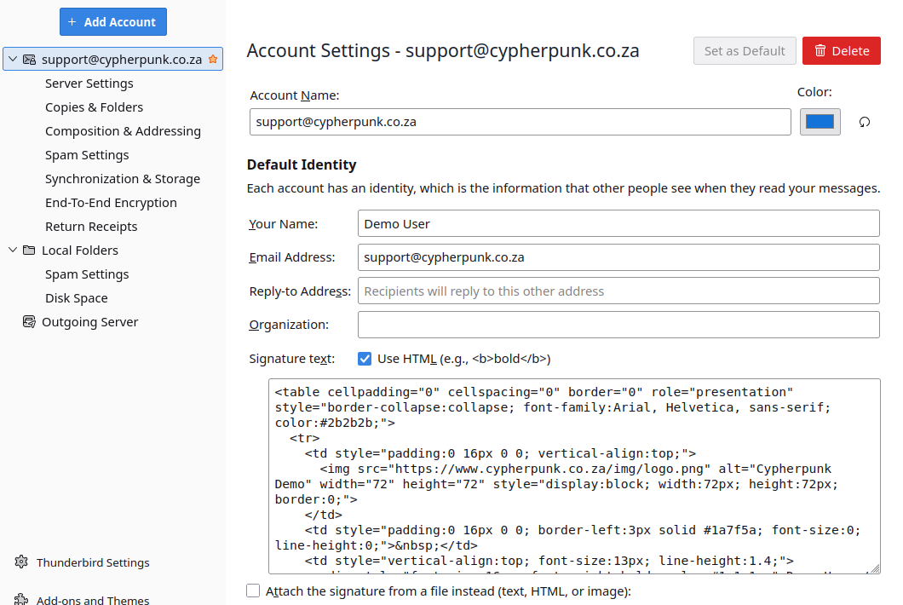Image resolution: width=903 pixels, height=605 pixels.
Task: Click the Add Account button
Action: pos(112,22)
